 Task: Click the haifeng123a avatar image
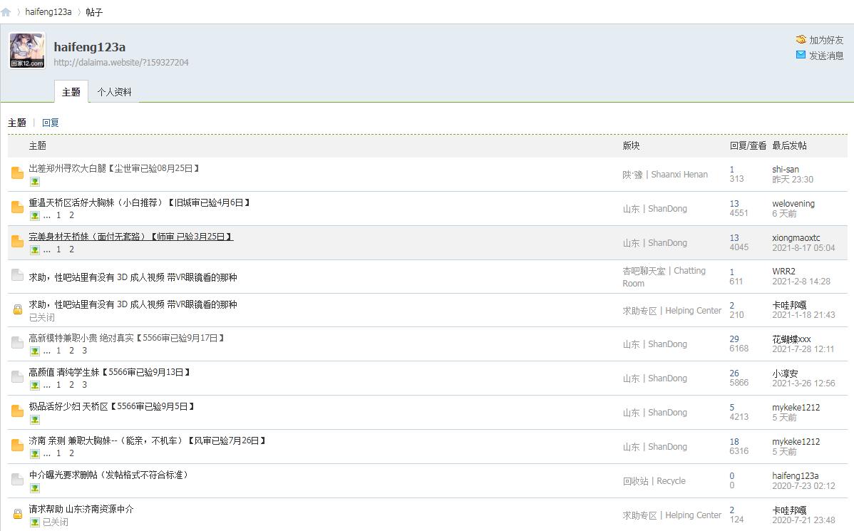tap(27, 51)
